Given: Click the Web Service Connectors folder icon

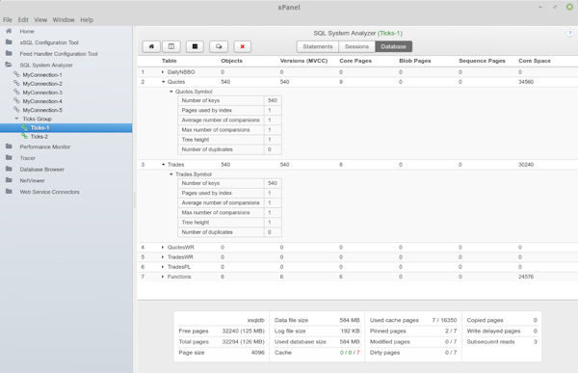Looking at the screenshot, I should [9, 192].
